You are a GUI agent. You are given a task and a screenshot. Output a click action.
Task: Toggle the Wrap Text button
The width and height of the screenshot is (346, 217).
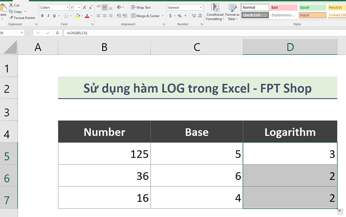[141, 7]
